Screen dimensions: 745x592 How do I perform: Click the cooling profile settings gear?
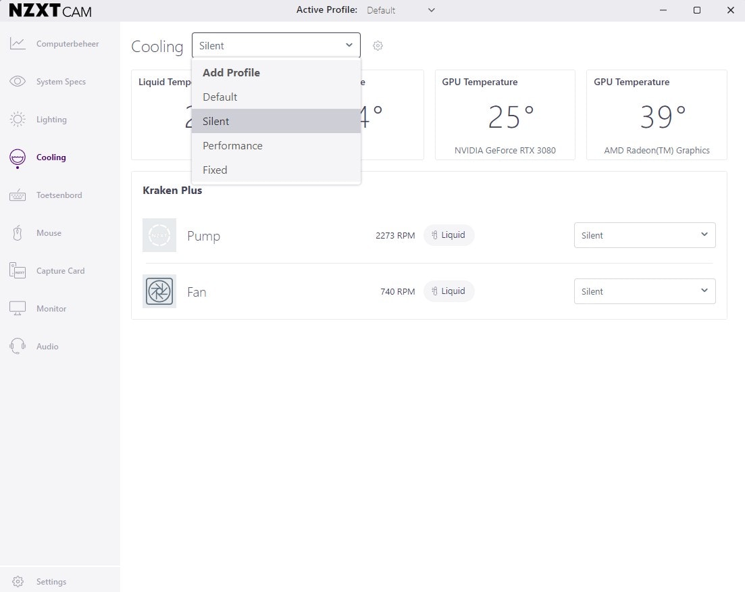[x=378, y=46]
